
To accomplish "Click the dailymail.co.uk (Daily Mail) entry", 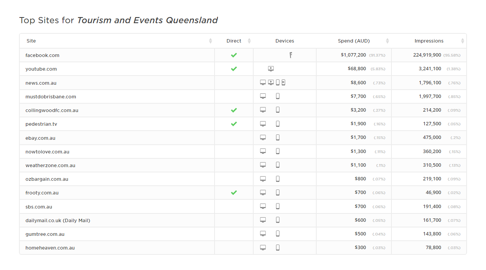I will [58, 220].
